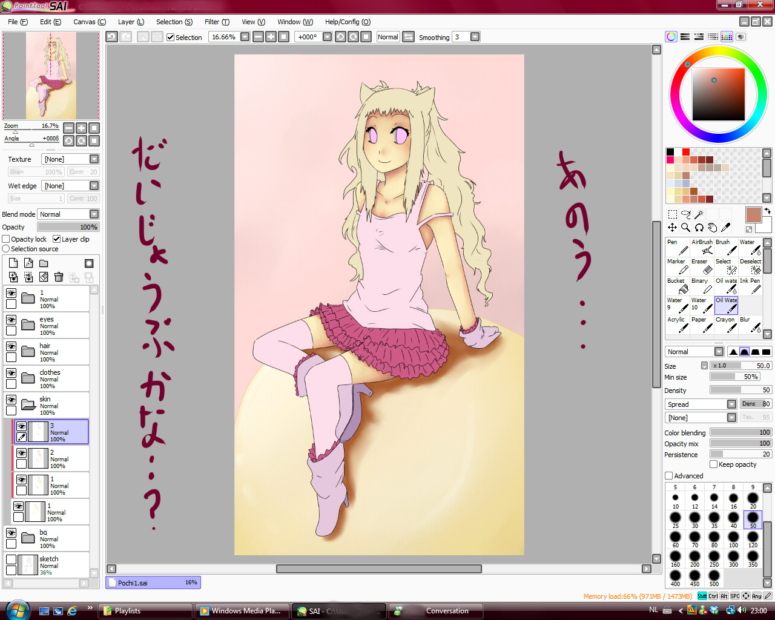Click the Pochi1.sai document tab

[x=153, y=582]
